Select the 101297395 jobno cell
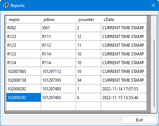The height and width of the screenshot is (126, 159). 58,80
